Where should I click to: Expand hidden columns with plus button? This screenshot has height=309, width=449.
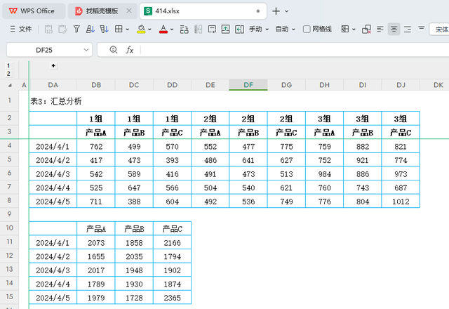pyautogui.click(x=53, y=65)
